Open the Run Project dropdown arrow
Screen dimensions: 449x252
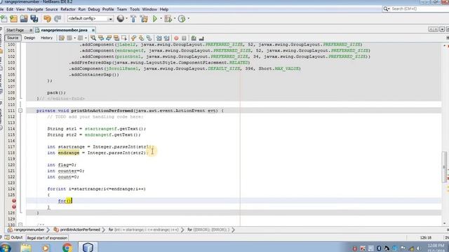point(161,19)
